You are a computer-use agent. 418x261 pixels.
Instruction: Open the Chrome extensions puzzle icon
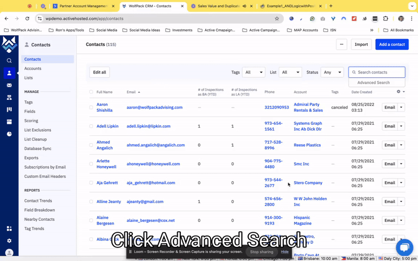click(386, 19)
